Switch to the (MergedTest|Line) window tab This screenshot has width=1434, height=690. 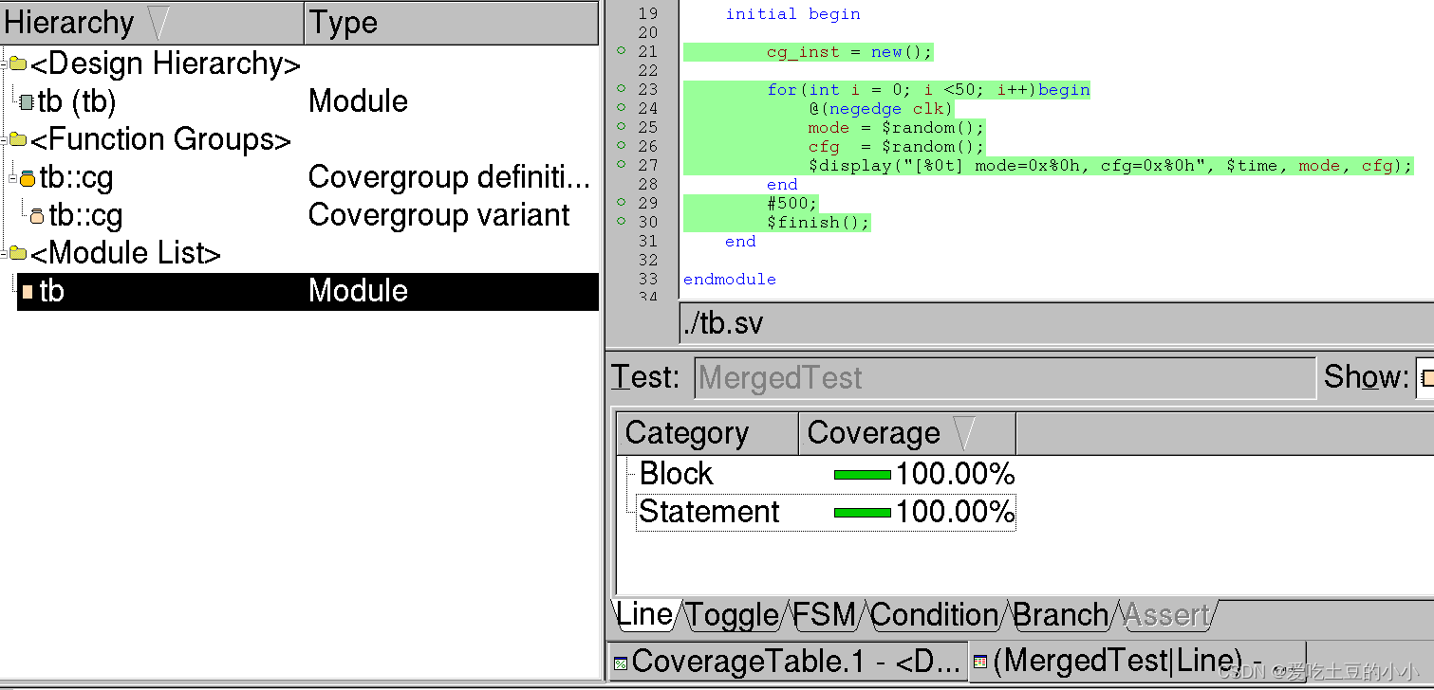(1138, 661)
